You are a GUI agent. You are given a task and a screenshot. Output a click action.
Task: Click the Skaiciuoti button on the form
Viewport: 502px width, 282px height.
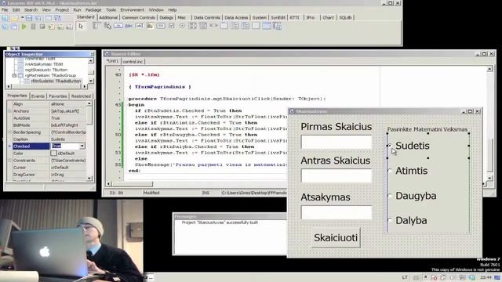pyautogui.click(x=336, y=237)
